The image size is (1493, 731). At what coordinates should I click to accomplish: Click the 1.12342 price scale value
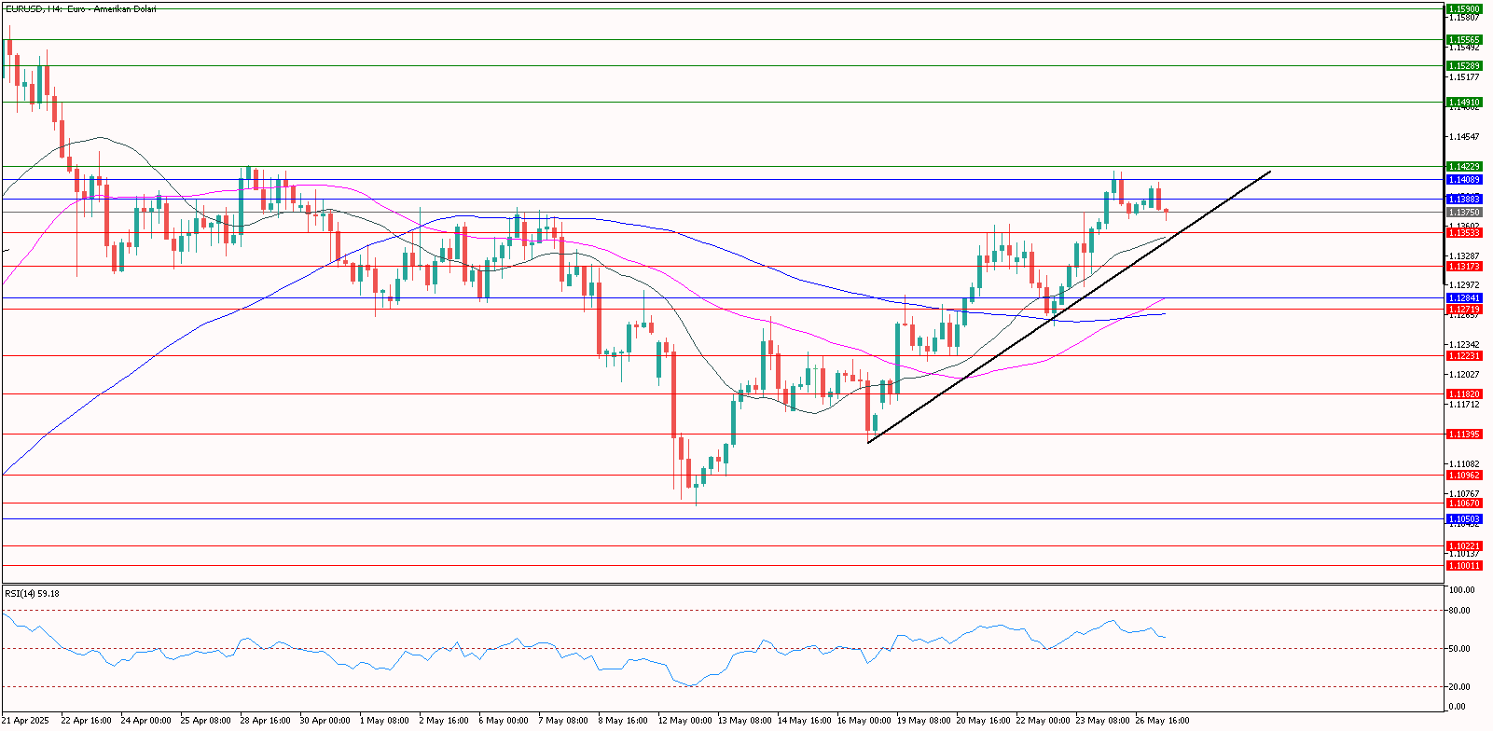pos(1464,345)
